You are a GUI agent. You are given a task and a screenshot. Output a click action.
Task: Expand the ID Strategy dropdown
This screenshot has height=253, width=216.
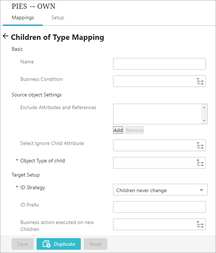[x=160, y=190]
